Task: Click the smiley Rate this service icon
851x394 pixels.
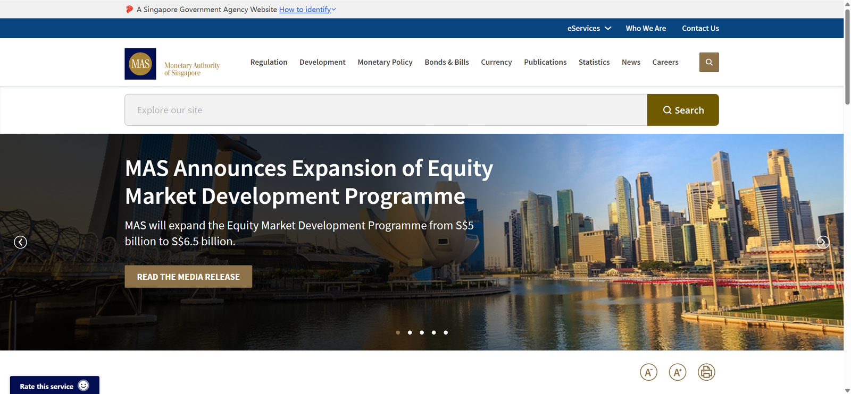Action: 84,386
